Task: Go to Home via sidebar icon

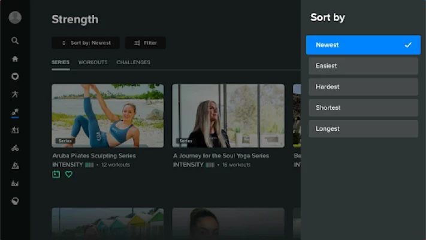Action: pos(15,59)
